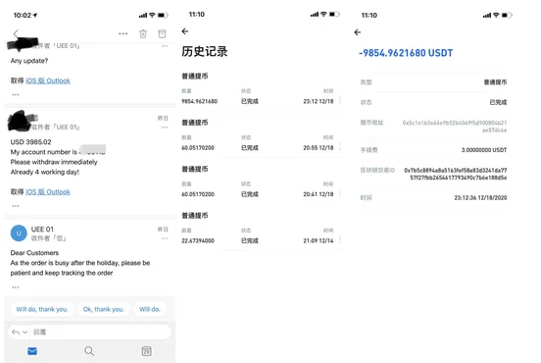This screenshot has width=541, height=363.
Task: Tap the 3.00000000 USDT fee value
Action: [x=484, y=150]
